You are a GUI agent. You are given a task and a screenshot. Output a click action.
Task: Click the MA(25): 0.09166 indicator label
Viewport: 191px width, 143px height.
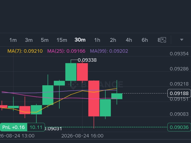click(x=66, y=51)
